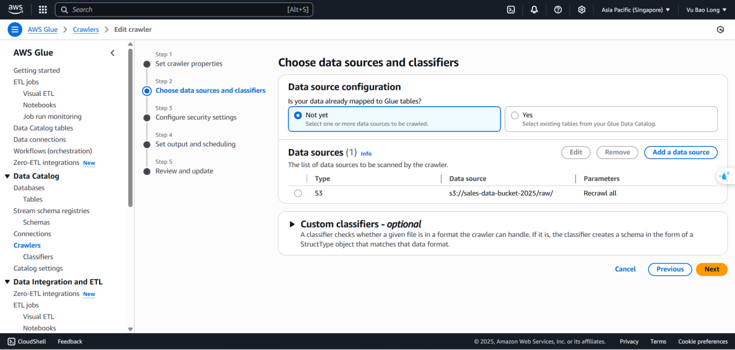Click the sidebar vertical scrollbar thumb
Viewport: 735px width, 350px height.
click(131, 127)
